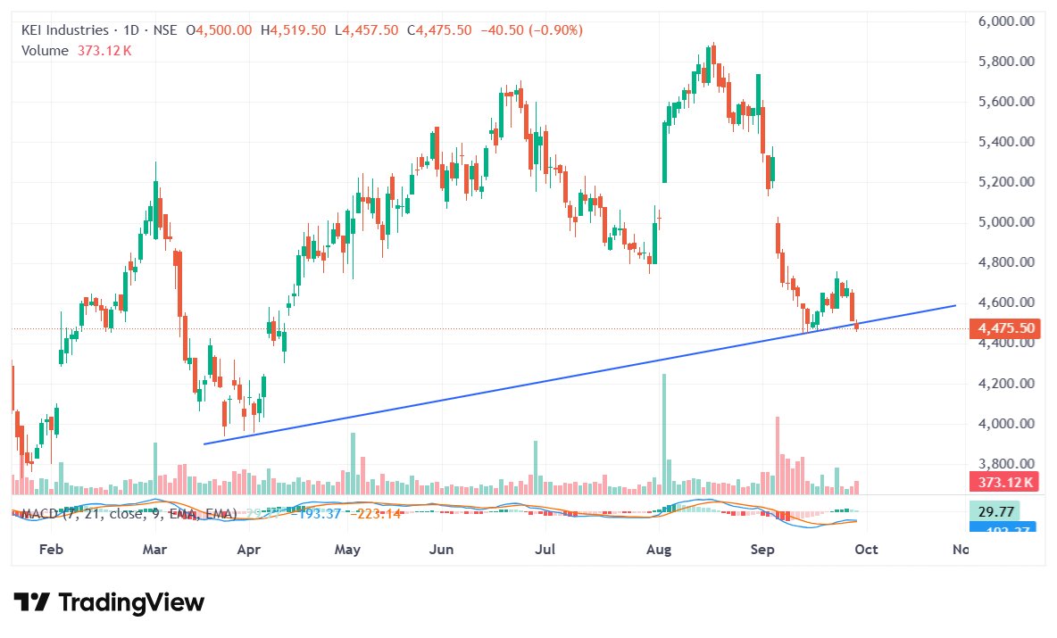Screen dimensions: 1057x638
Task: Click the KEI Industries symbol title
Action: (x=64, y=30)
